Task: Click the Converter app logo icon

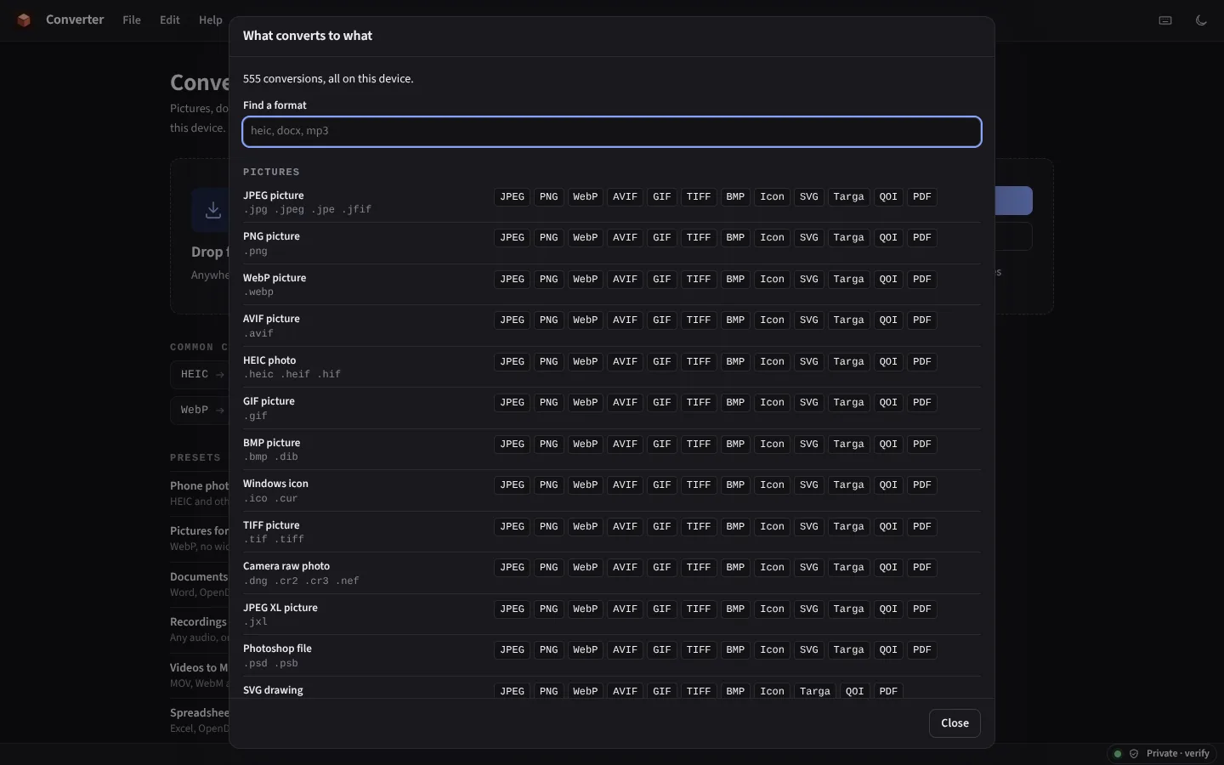Action: coord(24,20)
